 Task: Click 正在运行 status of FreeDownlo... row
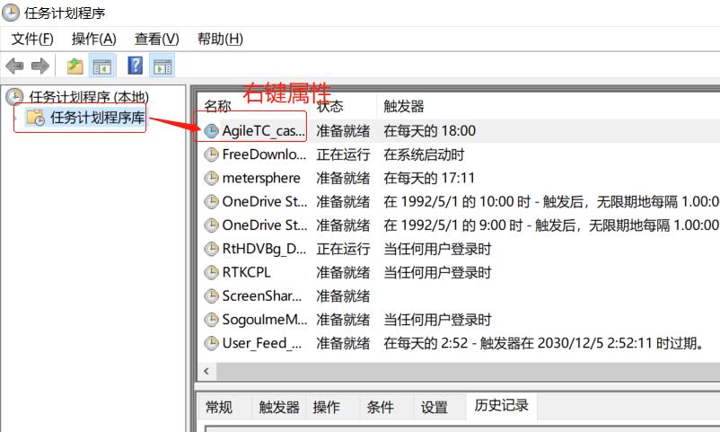[343, 154]
